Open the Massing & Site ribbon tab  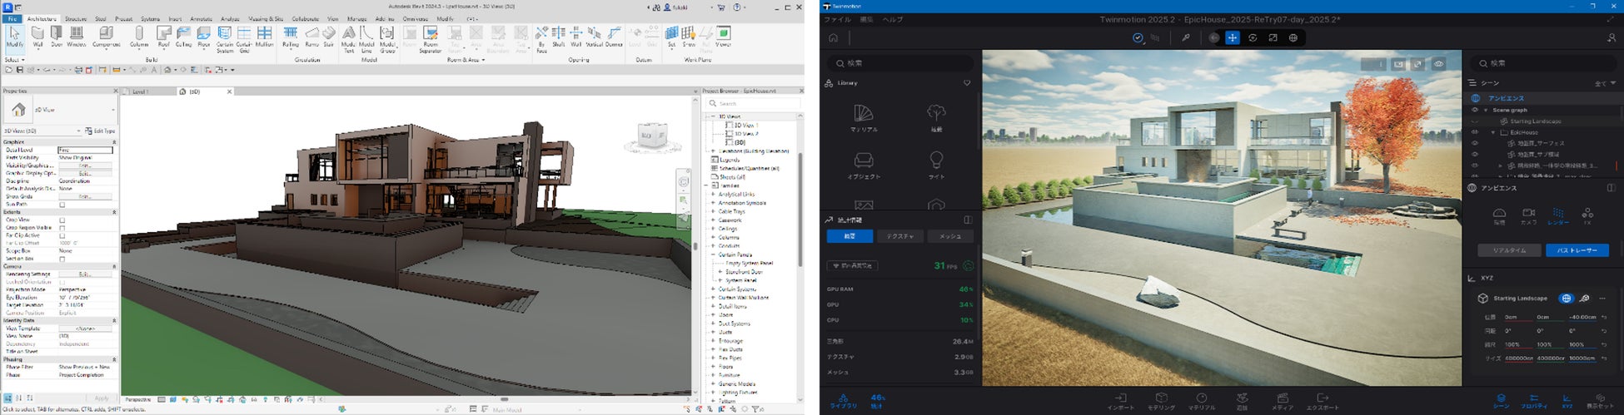pyautogui.click(x=266, y=18)
